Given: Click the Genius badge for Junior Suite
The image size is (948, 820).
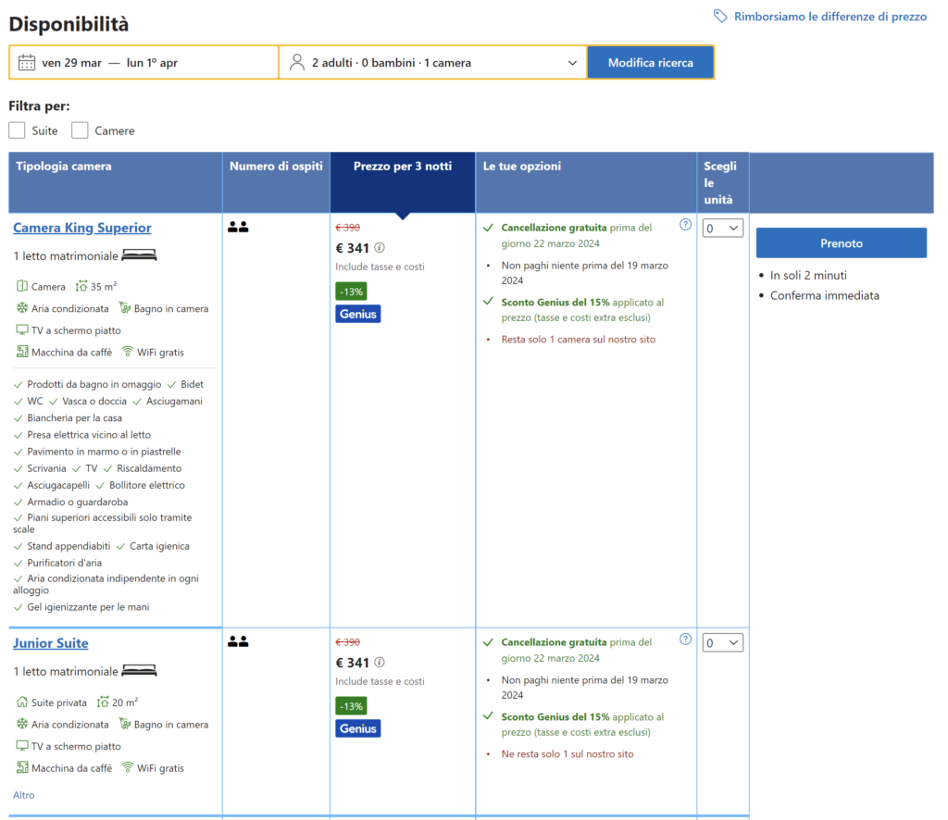Looking at the screenshot, I should (357, 728).
